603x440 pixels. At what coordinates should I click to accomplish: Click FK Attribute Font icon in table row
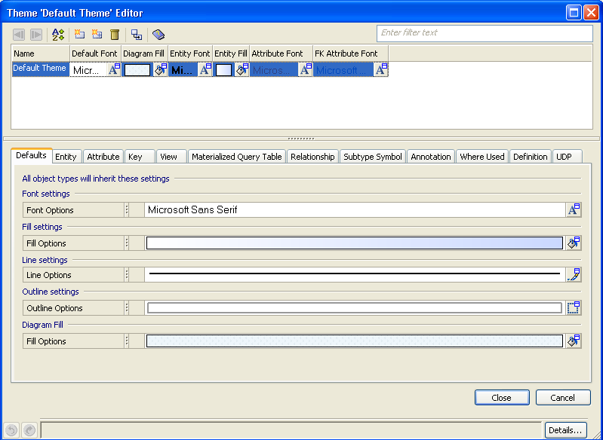pos(381,70)
